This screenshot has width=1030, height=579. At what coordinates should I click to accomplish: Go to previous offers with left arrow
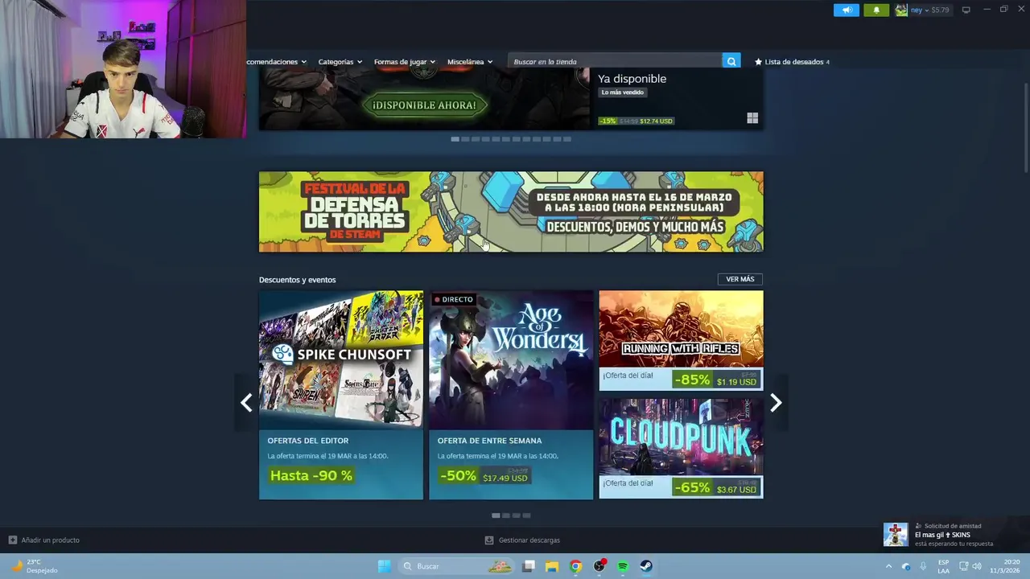(x=246, y=403)
